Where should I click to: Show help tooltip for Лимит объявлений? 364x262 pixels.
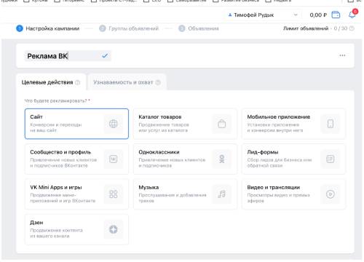pyautogui.click(x=352, y=28)
